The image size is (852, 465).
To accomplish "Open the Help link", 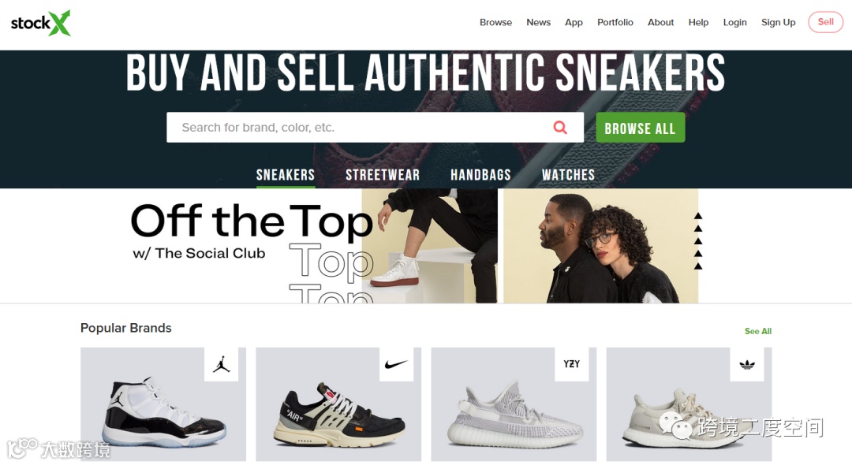I will pos(698,22).
